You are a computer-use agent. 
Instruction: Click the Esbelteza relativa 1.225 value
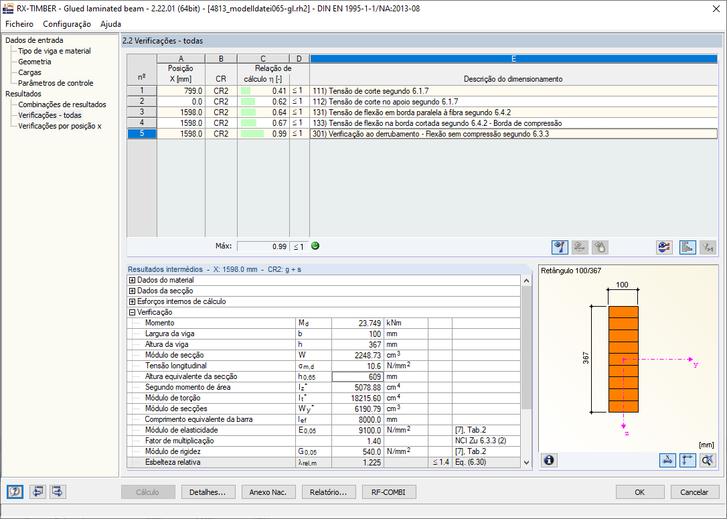357,462
